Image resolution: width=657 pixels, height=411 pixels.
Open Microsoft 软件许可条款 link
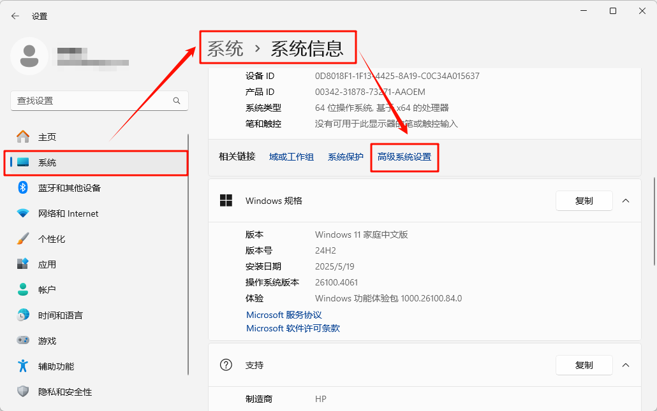(x=293, y=328)
